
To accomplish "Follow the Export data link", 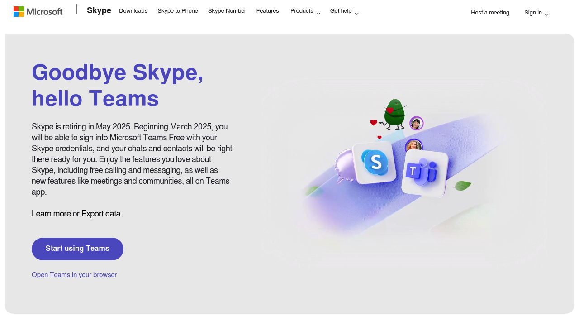I will point(101,214).
